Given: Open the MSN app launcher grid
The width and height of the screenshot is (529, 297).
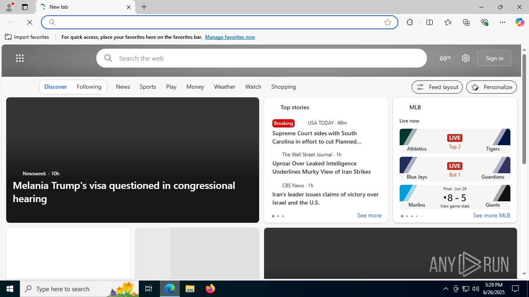Looking at the screenshot, I should coord(20,58).
